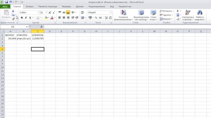Image resolution: width=211 pixels, height=118 pixels.
Task: Decrease decimal places
Action: click(110, 18)
